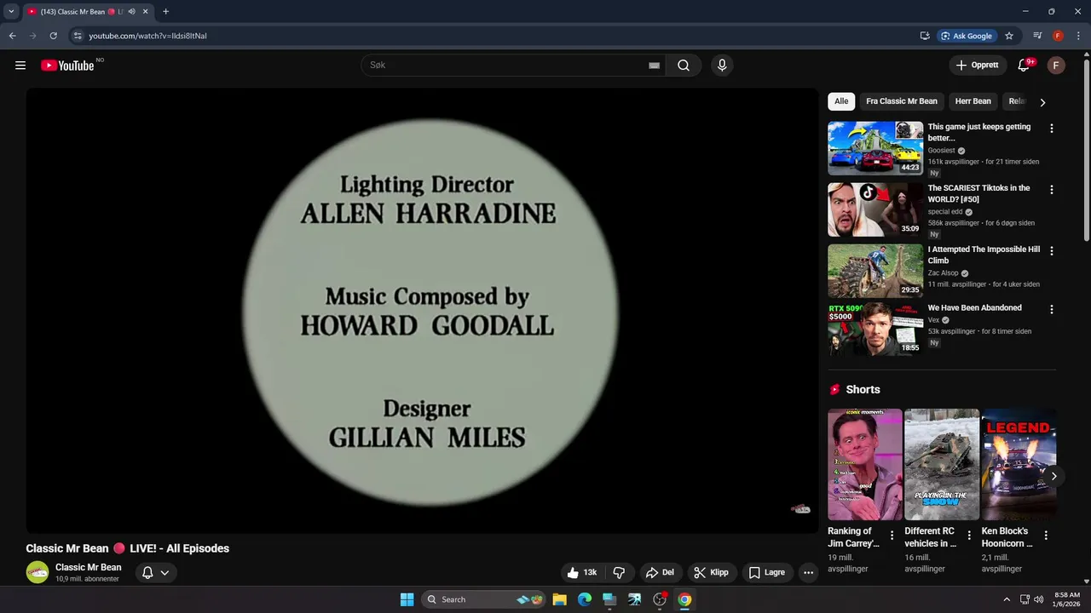The height and width of the screenshot is (613, 1091).
Task: Install or cast icon in address bar
Action: click(925, 36)
